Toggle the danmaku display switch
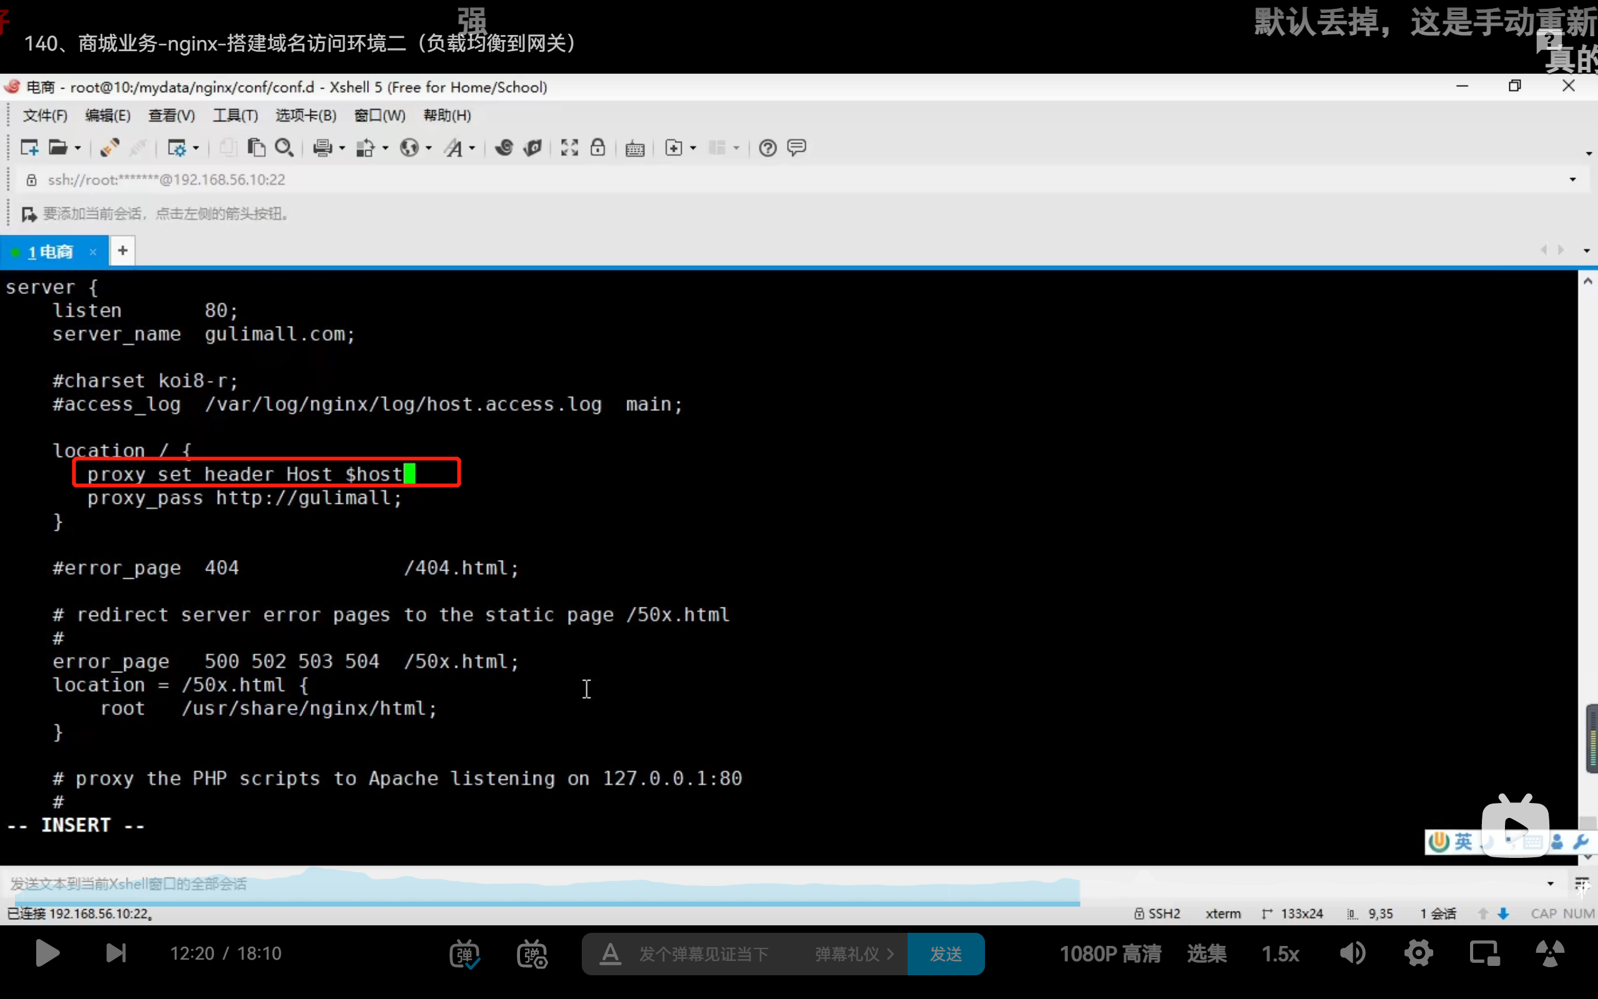Viewport: 1598px width, 999px height. [465, 954]
